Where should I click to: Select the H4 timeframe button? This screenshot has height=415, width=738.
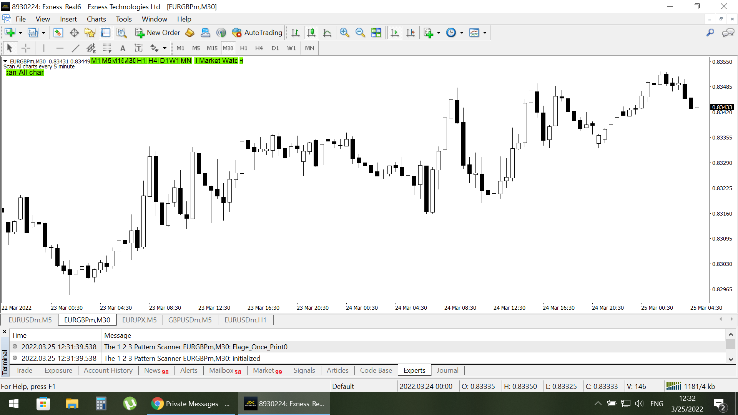[259, 48]
